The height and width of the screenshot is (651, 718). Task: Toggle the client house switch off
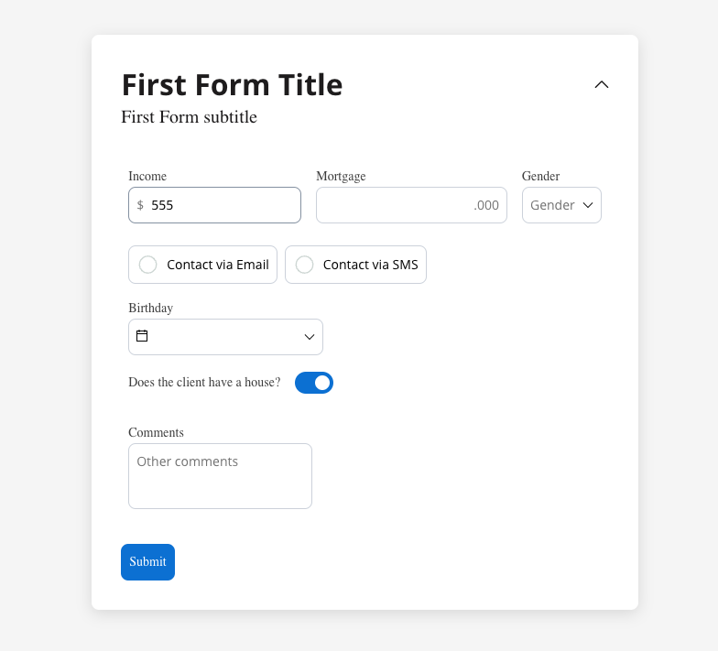point(314,383)
